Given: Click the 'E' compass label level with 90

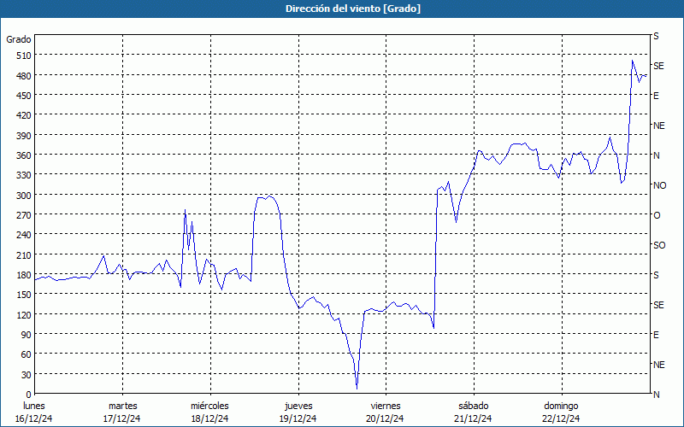Looking at the screenshot, I should point(656,335).
